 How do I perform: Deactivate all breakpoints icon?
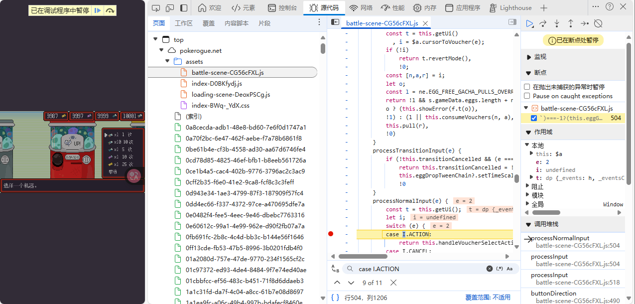tap(599, 23)
